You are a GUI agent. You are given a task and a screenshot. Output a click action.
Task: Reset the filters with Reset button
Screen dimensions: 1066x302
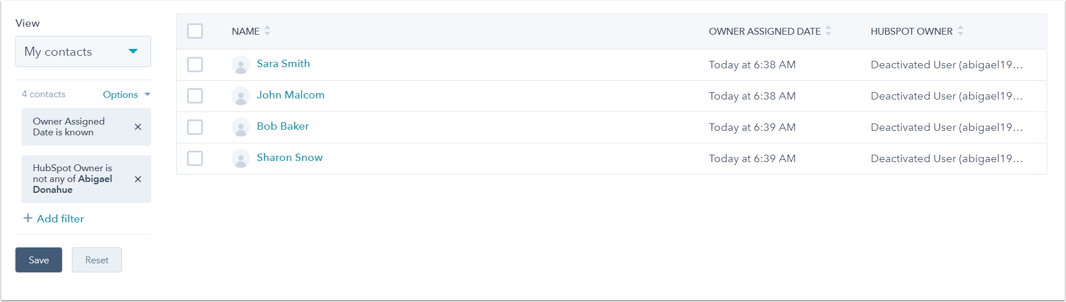point(97,260)
